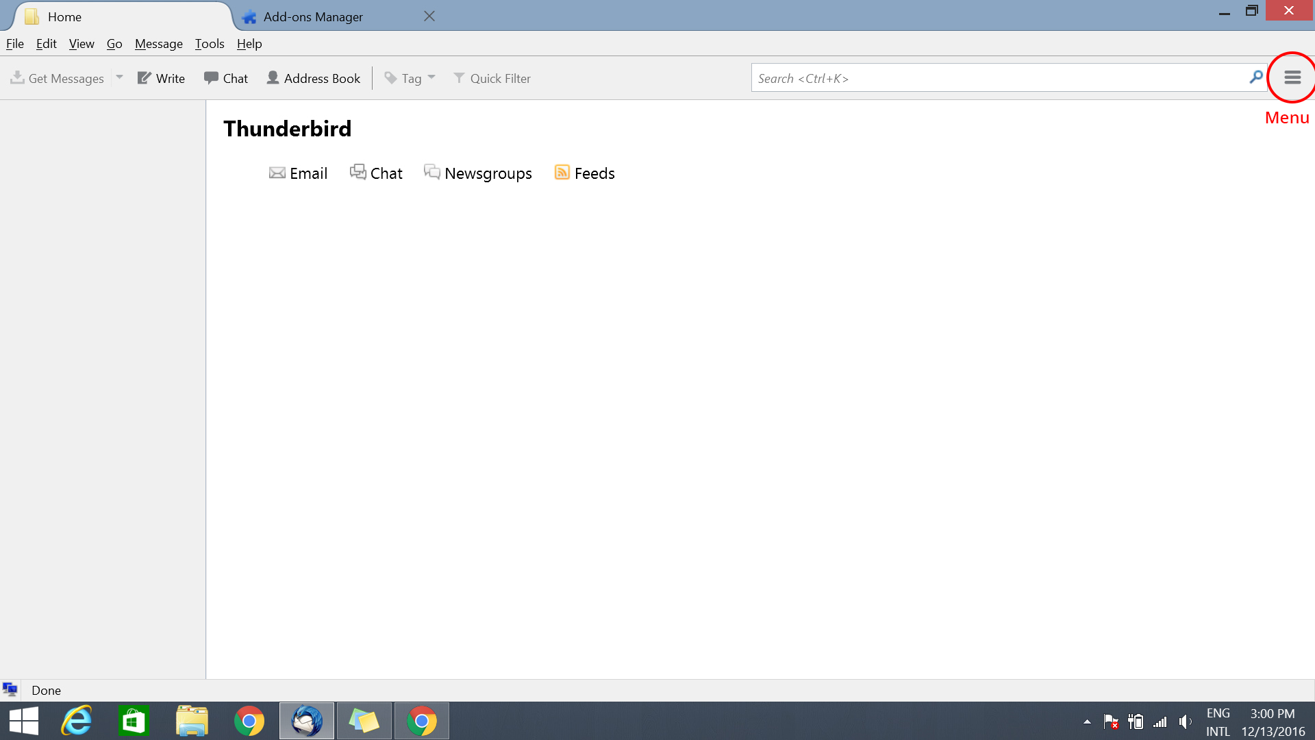Set up a Newsgroups account
The height and width of the screenshot is (740, 1315).
coord(478,173)
